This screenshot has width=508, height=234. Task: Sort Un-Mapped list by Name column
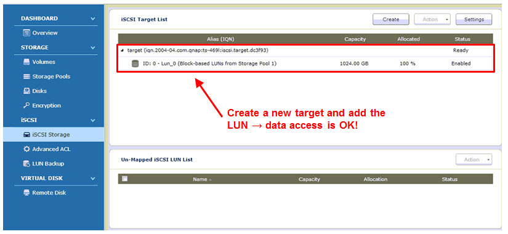click(200, 179)
